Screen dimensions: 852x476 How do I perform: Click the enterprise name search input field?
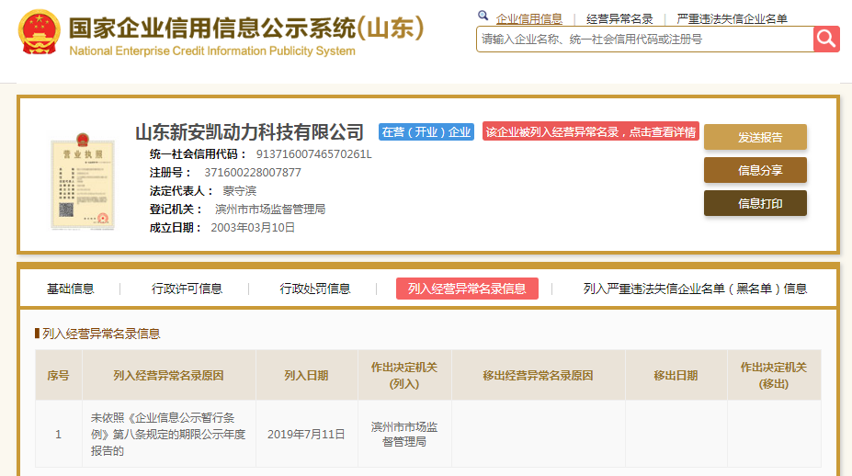tap(644, 40)
